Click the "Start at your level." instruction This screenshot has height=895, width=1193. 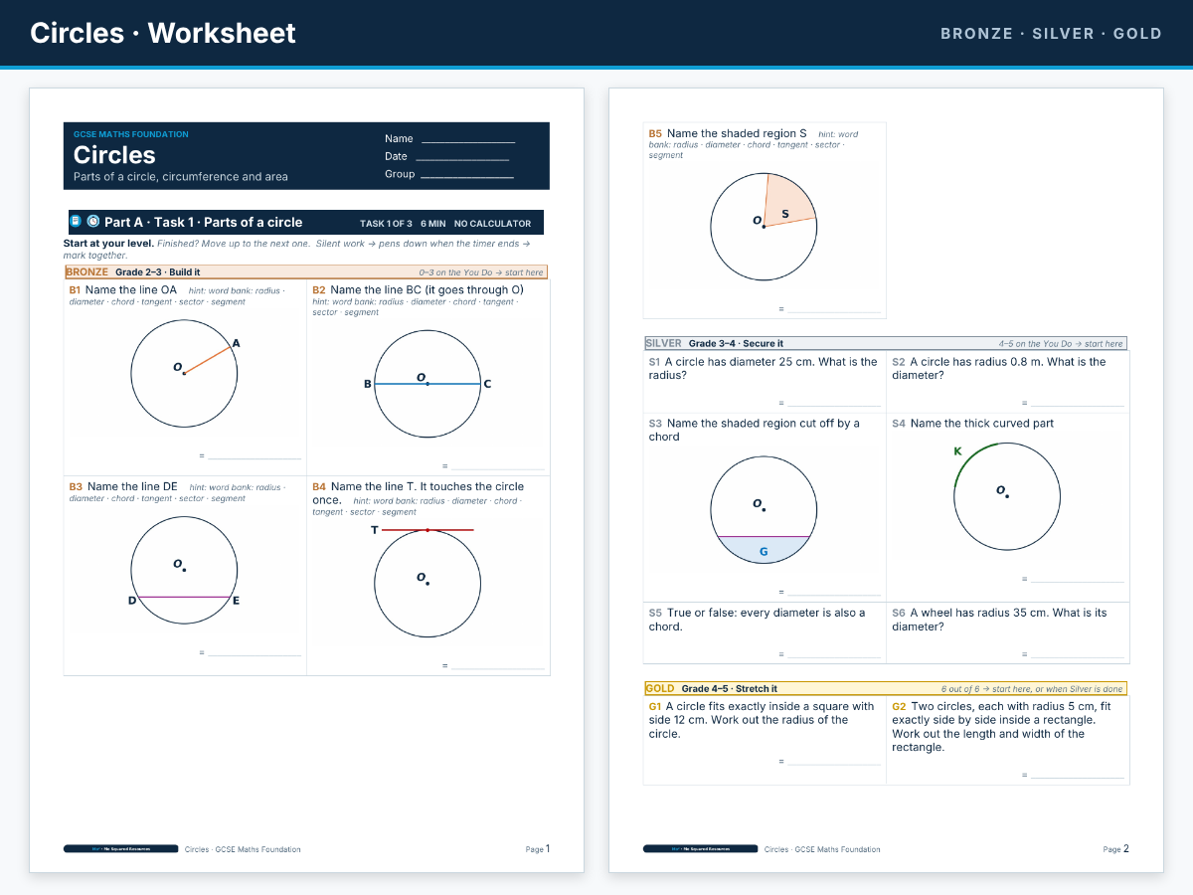(108, 243)
